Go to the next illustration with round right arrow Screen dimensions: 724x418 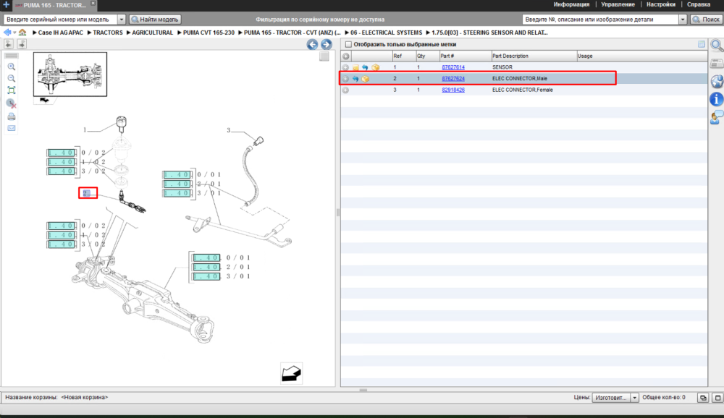[x=326, y=44]
